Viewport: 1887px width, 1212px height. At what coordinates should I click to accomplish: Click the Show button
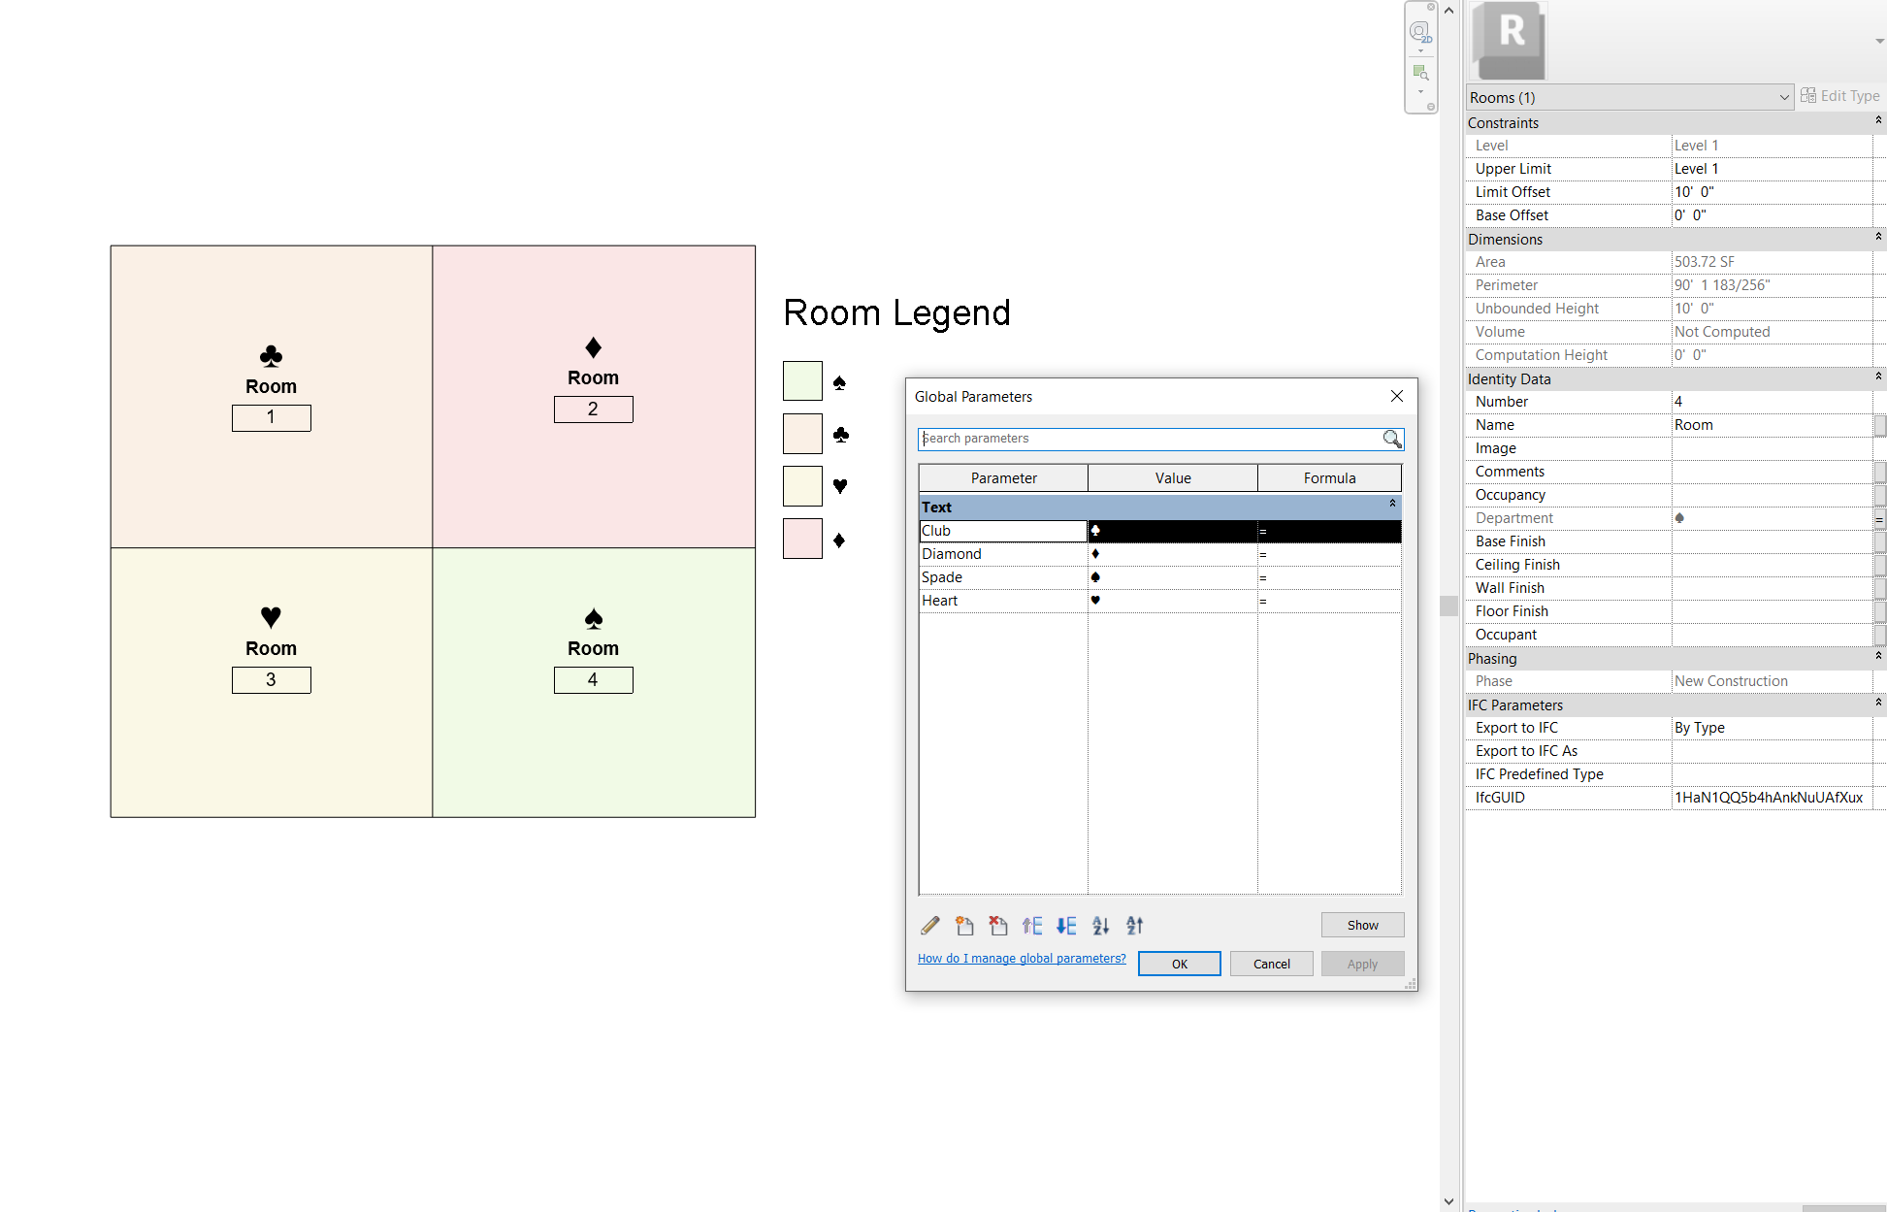(1361, 925)
